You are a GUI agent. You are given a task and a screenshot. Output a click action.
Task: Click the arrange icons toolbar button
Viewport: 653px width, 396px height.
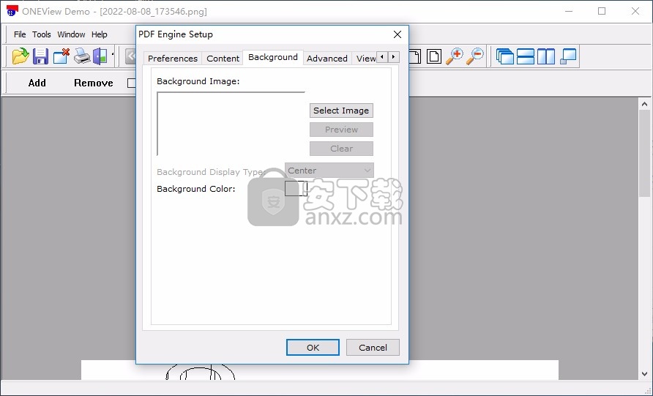click(x=568, y=56)
